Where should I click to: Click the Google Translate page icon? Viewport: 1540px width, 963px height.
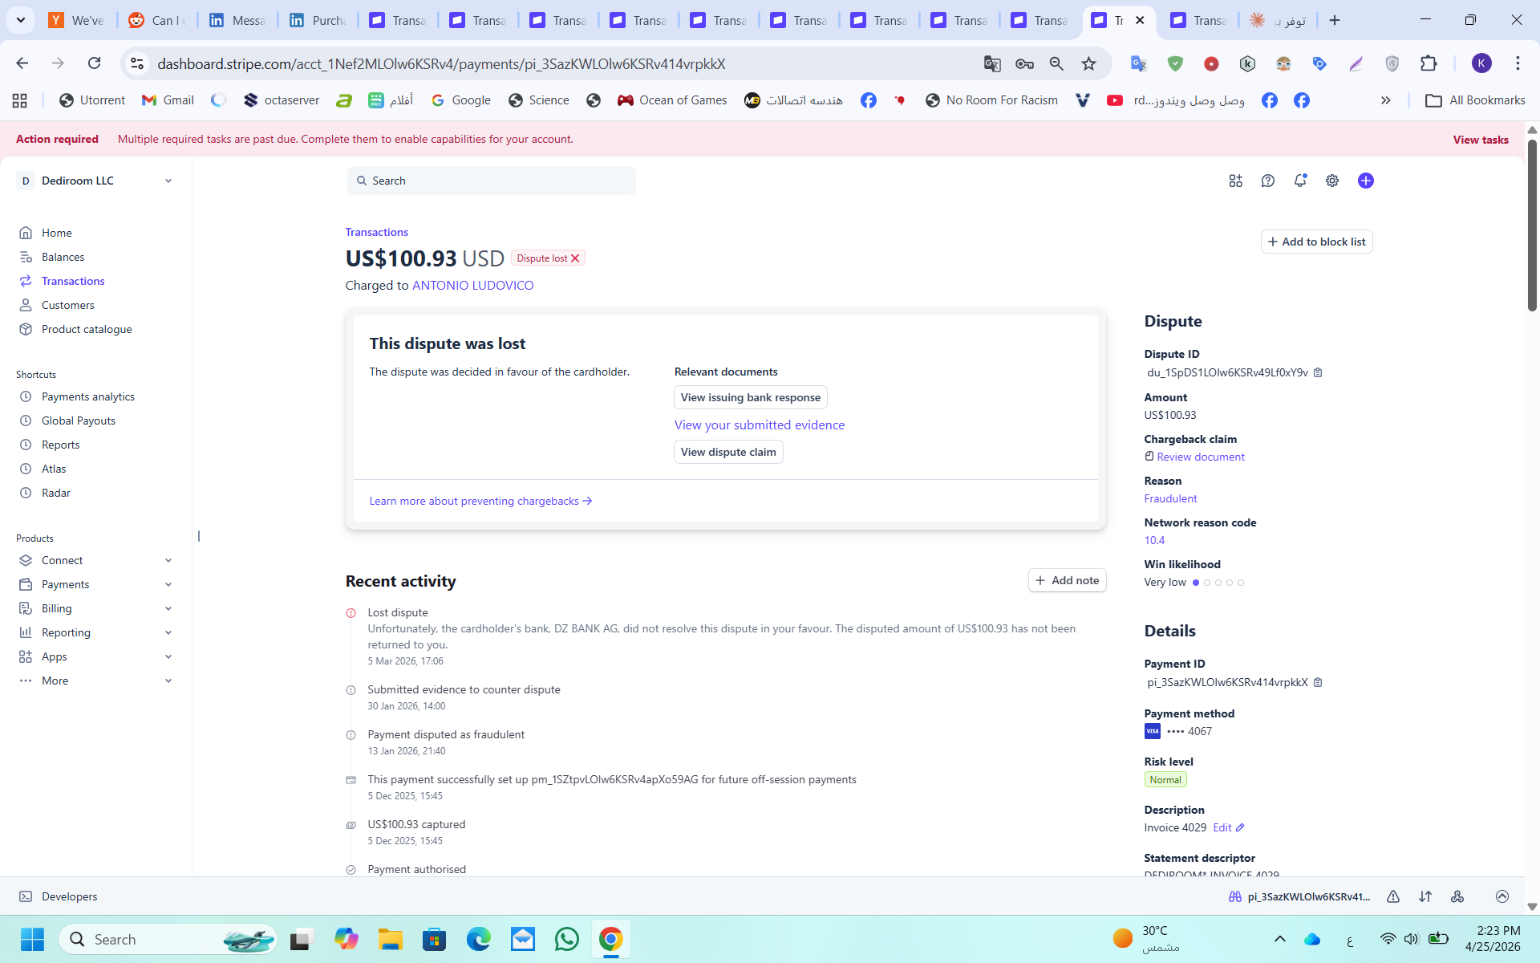[992, 63]
